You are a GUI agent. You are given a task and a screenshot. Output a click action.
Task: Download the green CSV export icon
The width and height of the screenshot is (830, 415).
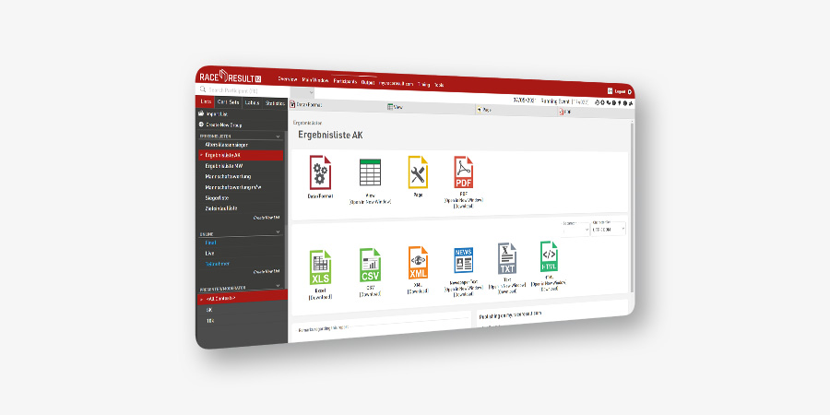370,265
